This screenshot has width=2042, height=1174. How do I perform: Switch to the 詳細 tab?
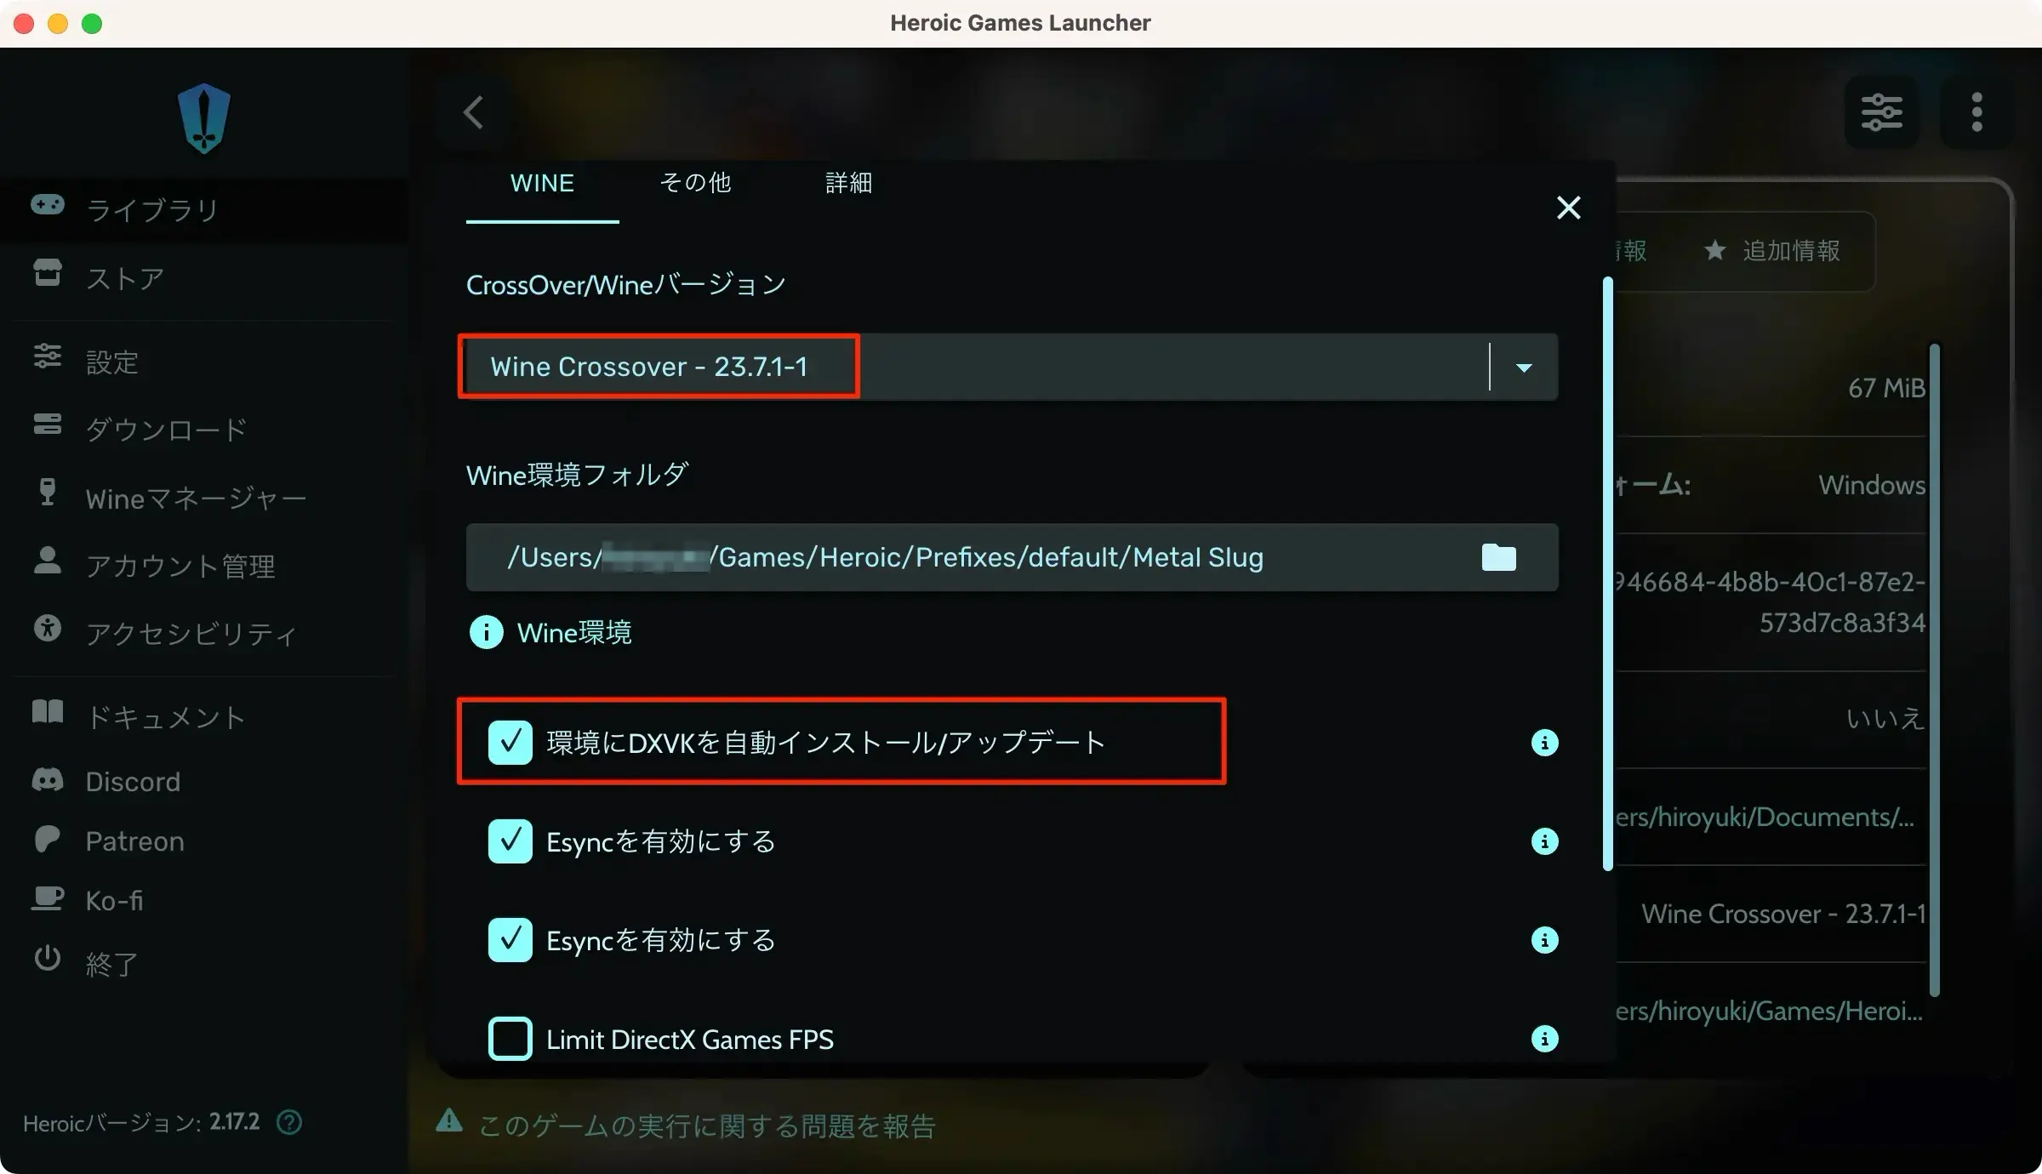[x=848, y=184]
